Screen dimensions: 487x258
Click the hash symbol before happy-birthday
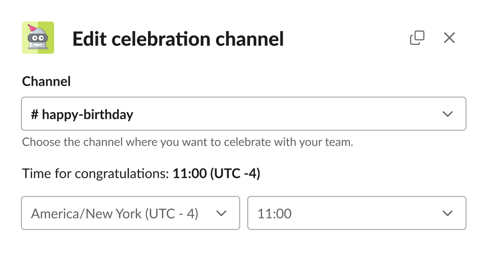[34, 114]
